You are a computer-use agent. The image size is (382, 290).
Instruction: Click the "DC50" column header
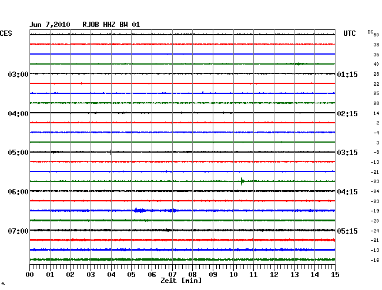pos(373,33)
